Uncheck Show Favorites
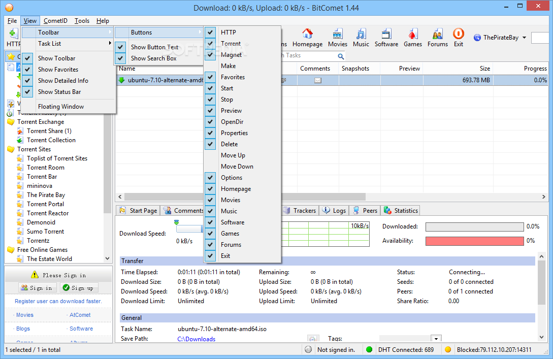Screen dimensions: 553x359 (x=27, y=70)
